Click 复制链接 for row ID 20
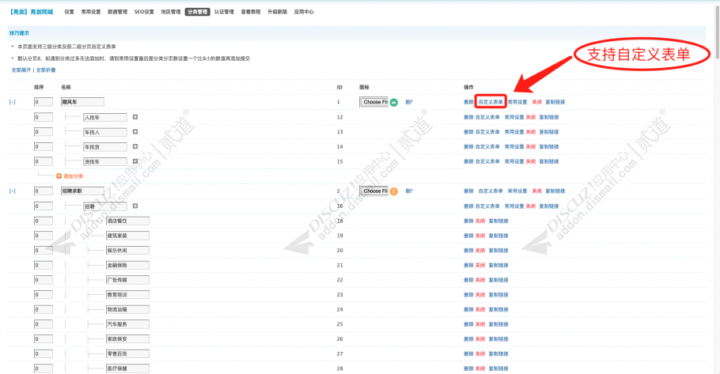 pyautogui.click(x=498, y=251)
